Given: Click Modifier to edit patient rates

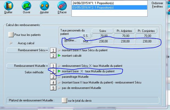Looking at the screenshot, I should point(70,41).
